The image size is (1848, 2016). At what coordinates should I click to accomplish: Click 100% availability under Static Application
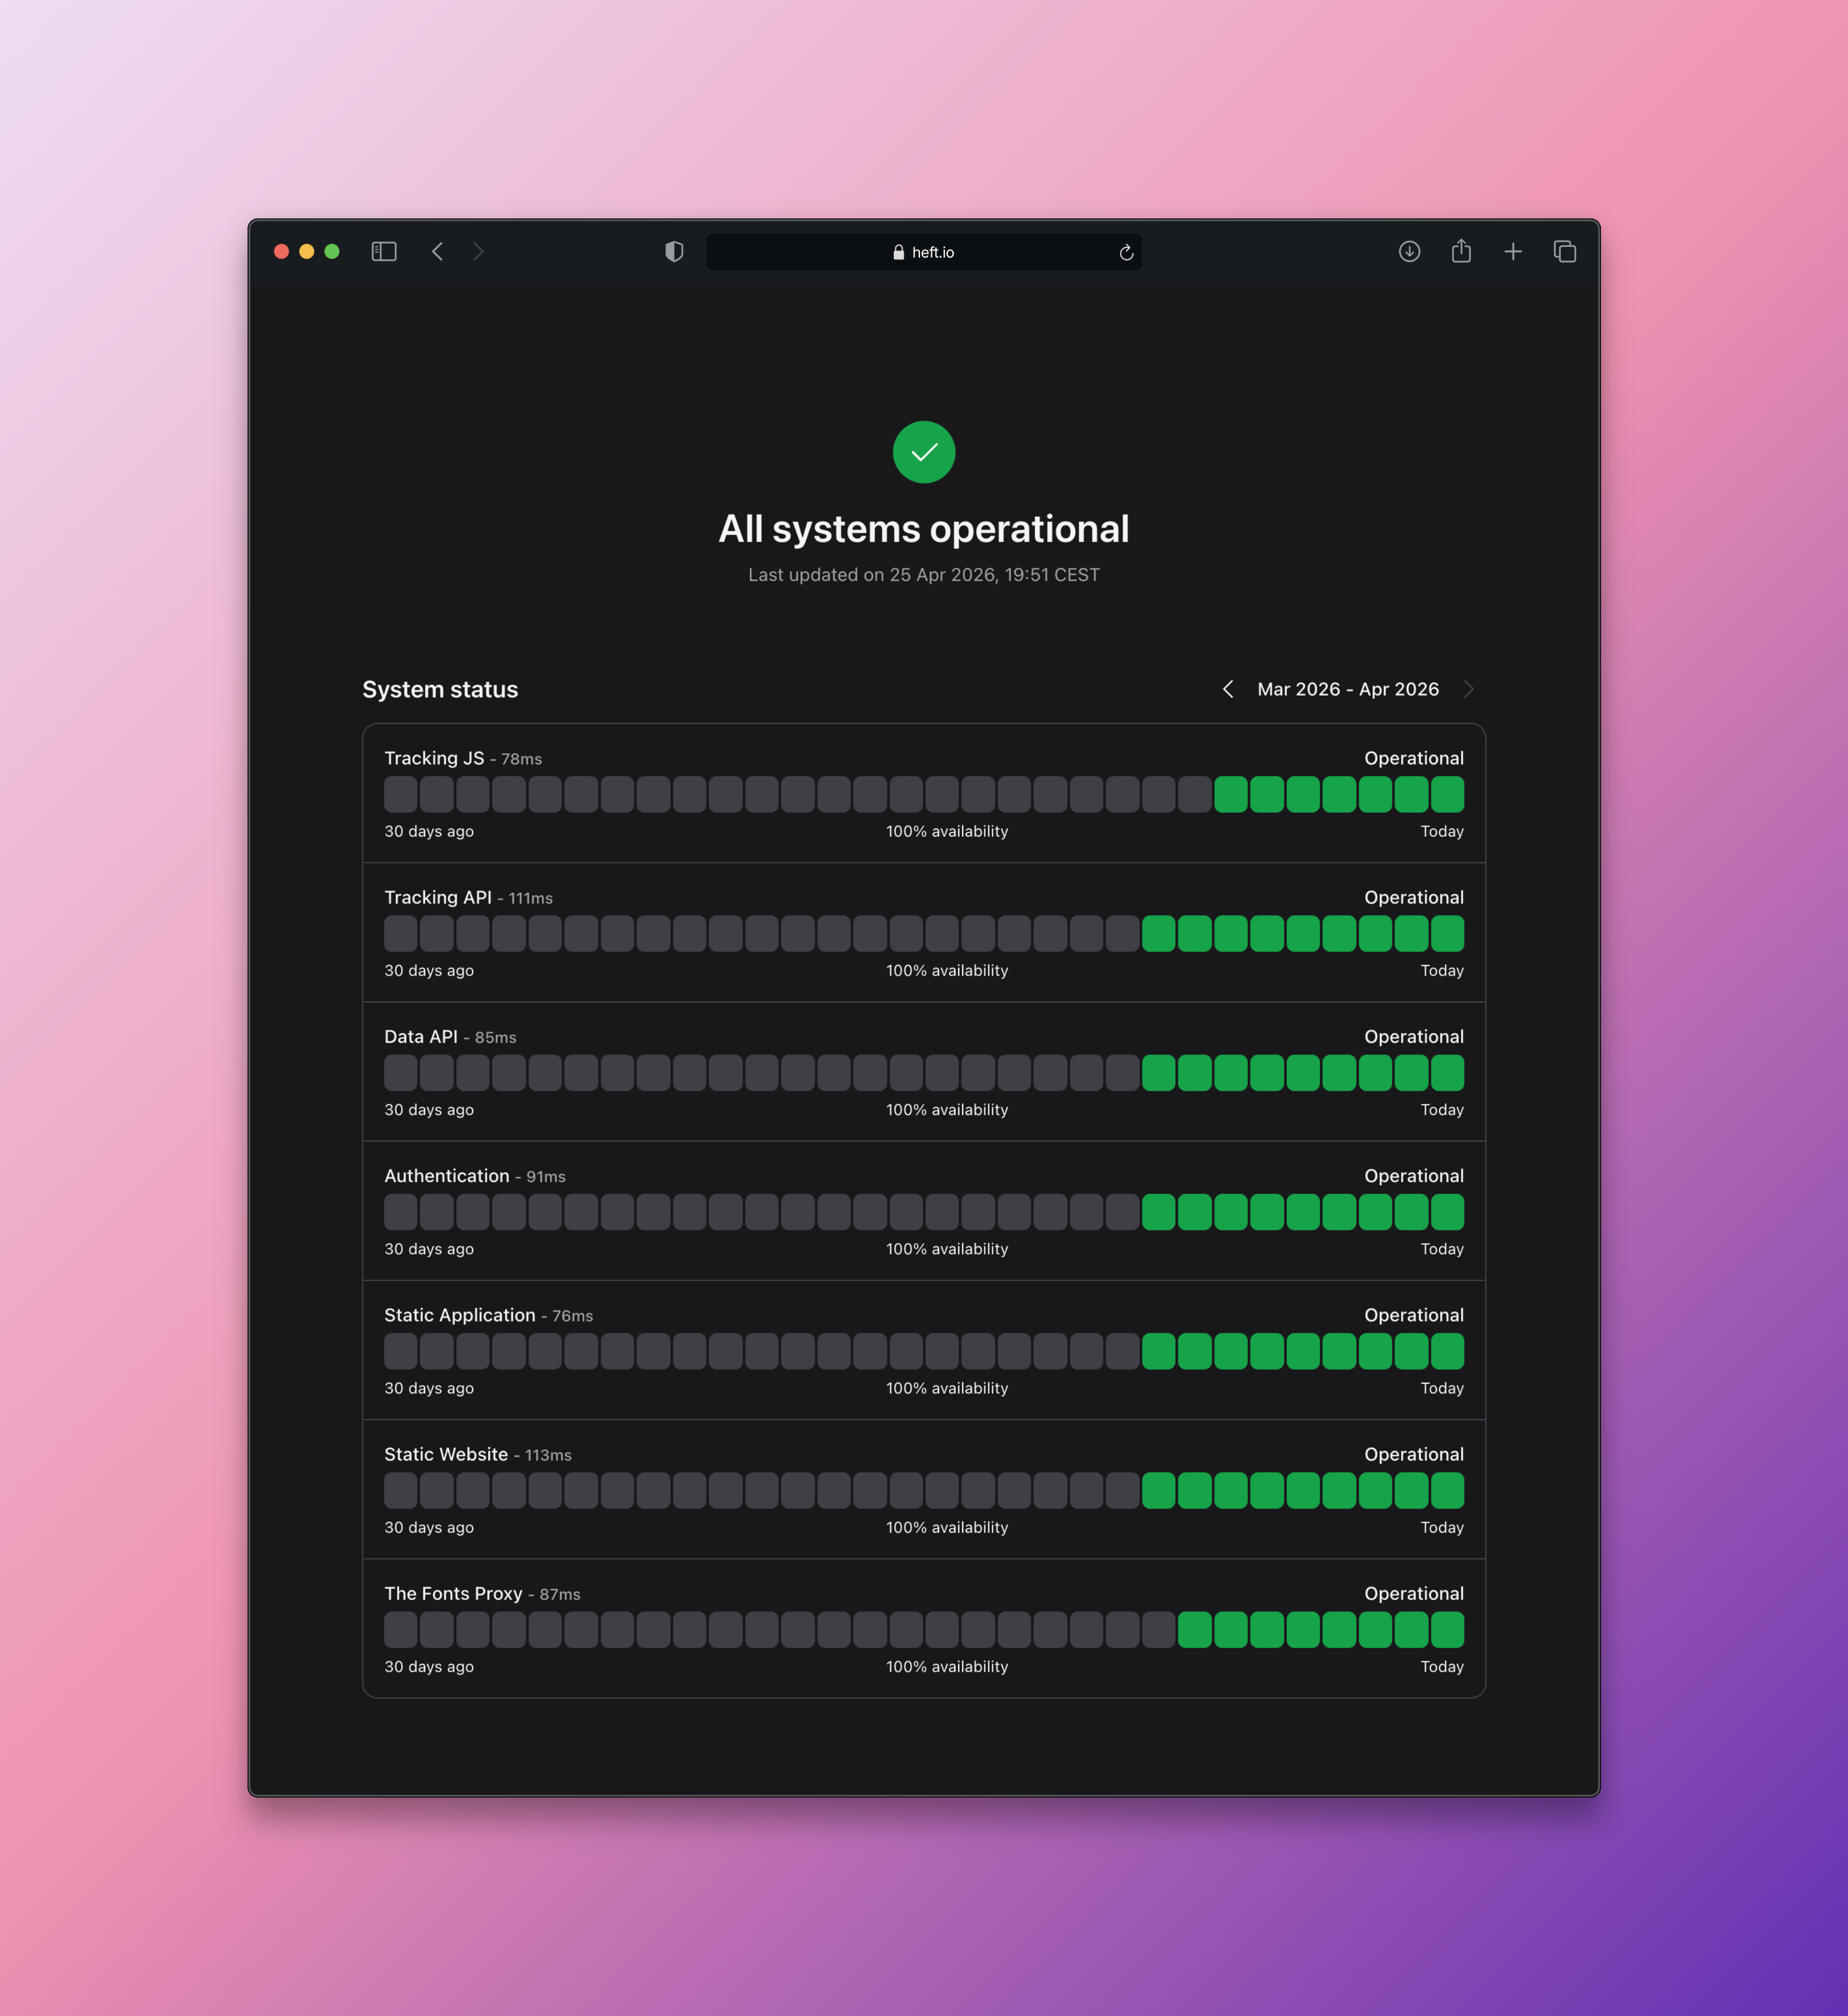click(947, 1388)
